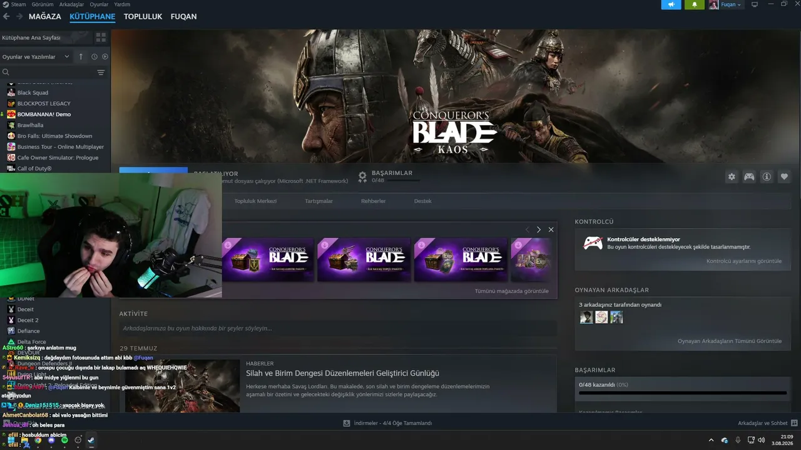Dismiss the DLC carousel panel
Viewport: 801px width, 450px height.
(x=551, y=230)
